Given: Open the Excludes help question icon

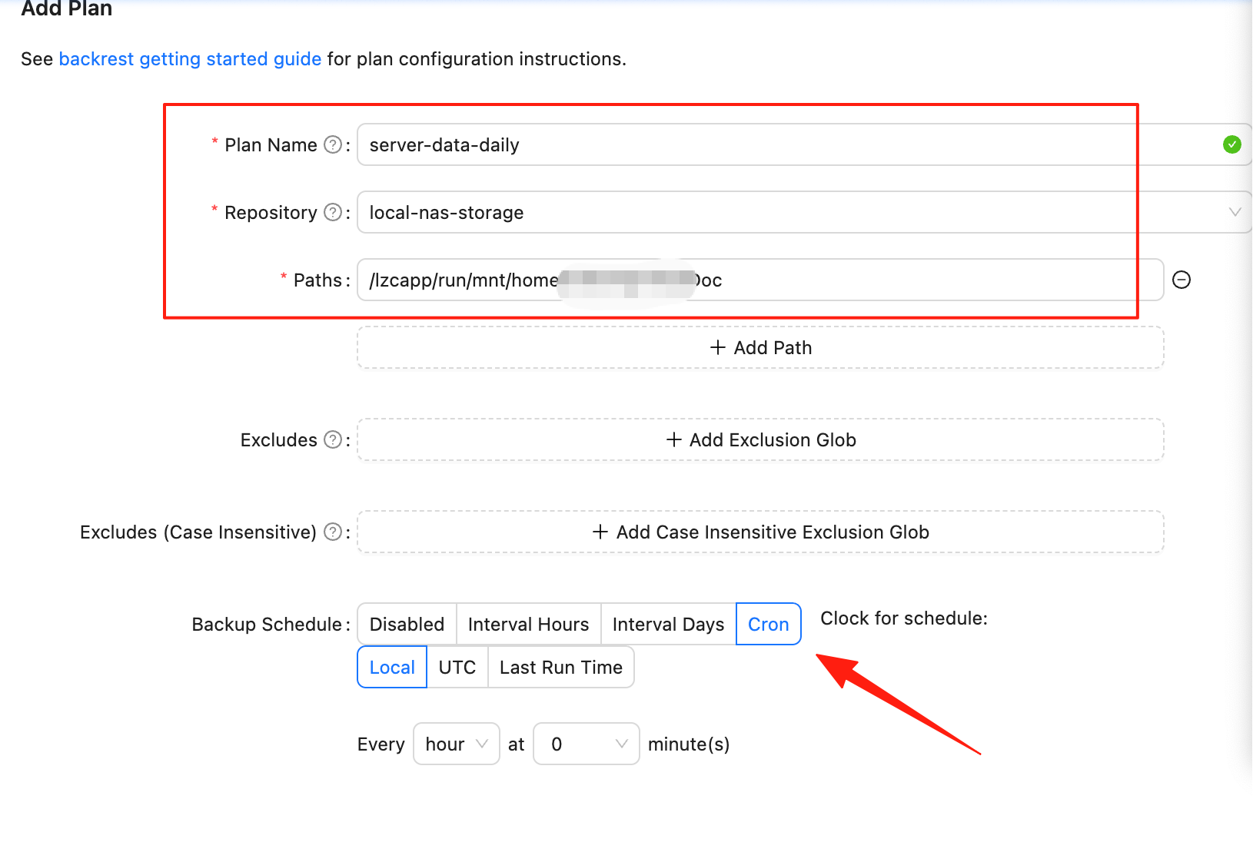Looking at the screenshot, I should pyautogui.click(x=333, y=439).
